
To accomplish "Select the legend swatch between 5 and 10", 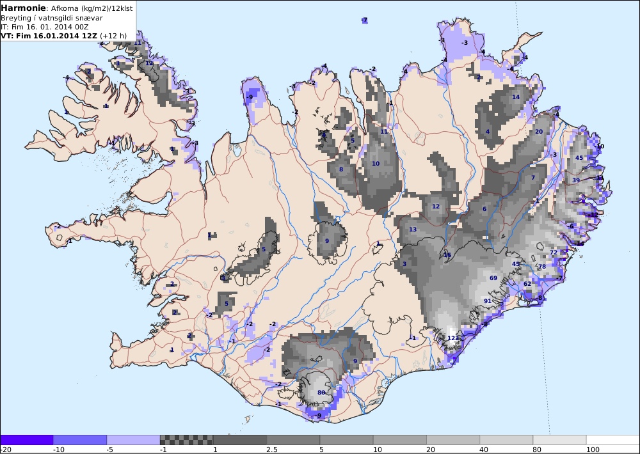I will (346, 440).
